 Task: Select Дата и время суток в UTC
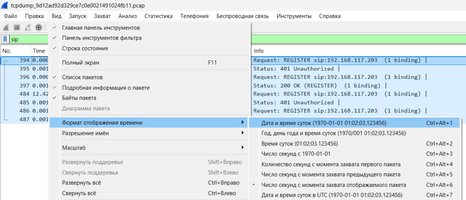(354, 195)
